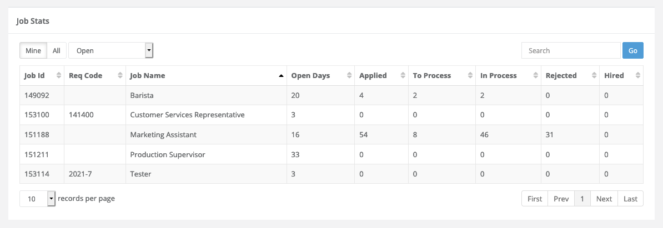Click the Go search button

pyautogui.click(x=632, y=50)
